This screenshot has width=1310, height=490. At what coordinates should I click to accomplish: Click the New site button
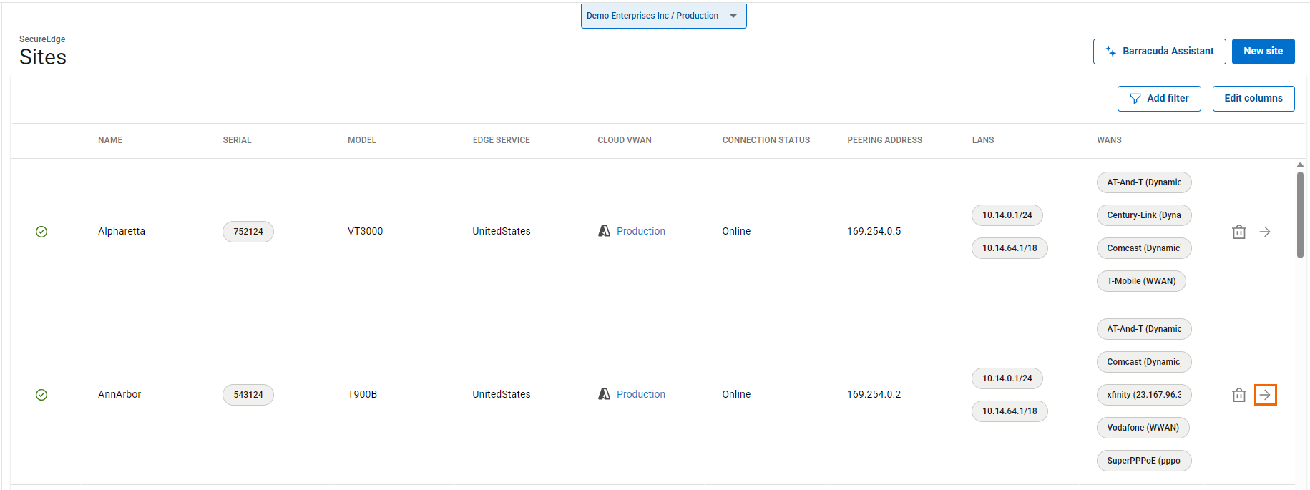pos(1263,52)
